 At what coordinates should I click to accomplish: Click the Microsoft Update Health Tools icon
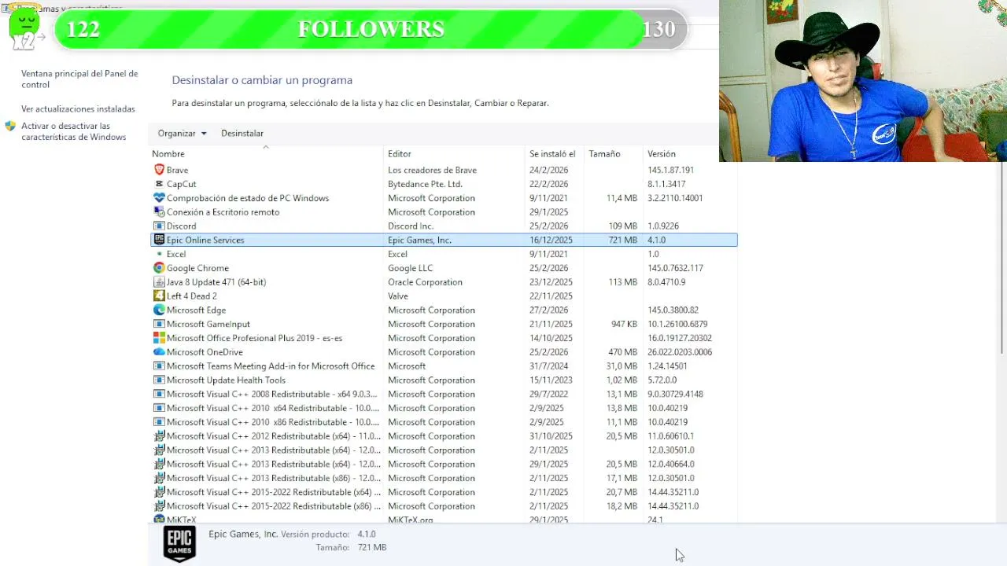(x=159, y=380)
